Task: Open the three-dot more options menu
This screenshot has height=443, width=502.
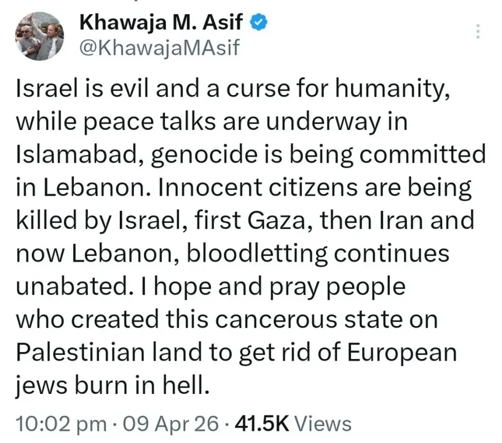Action: (x=477, y=32)
